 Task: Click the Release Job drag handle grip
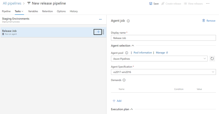pos(103,32)
